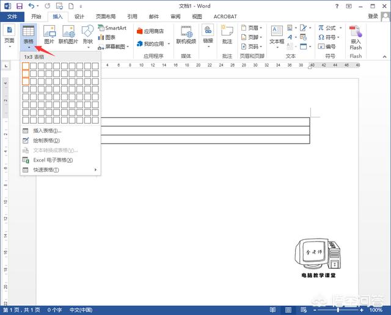Switch to the 设计 tab

[79, 17]
